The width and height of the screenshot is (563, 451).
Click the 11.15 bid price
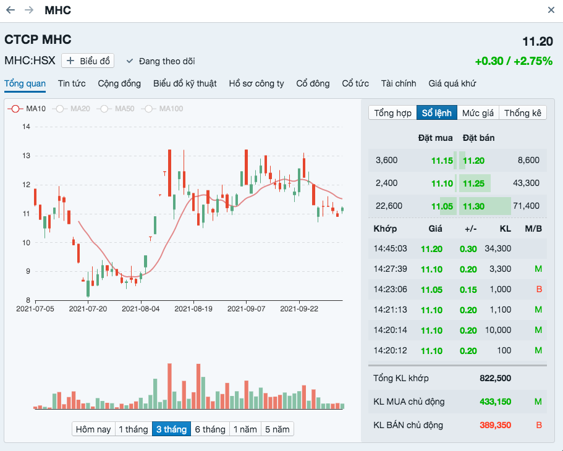[x=442, y=161]
